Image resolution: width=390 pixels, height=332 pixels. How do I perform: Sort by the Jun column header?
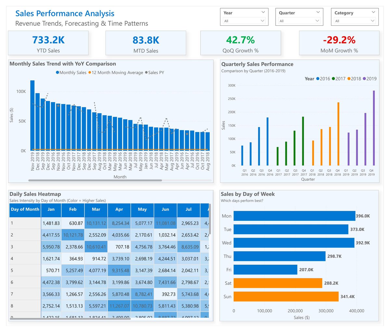(x=165, y=210)
